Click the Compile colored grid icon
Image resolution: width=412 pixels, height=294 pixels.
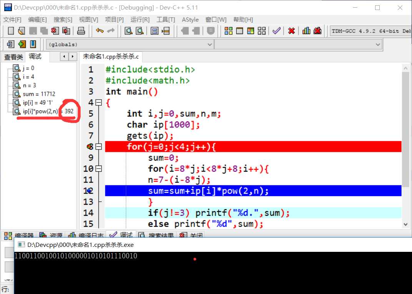pyautogui.click(x=228, y=31)
